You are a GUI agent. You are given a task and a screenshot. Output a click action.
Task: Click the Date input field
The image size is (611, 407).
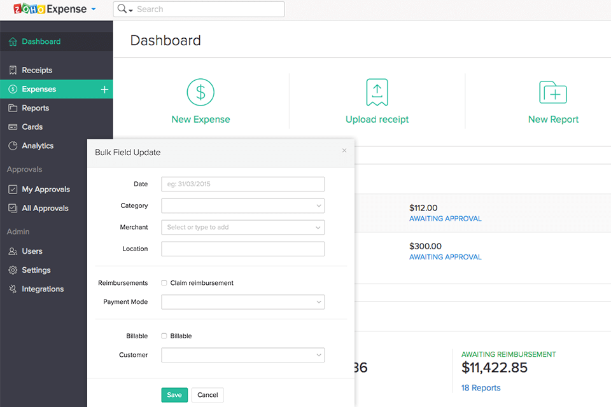click(242, 184)
